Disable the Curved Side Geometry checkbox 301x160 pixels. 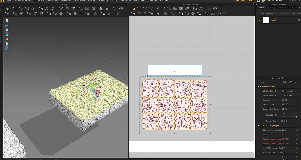pyautogui.click(x=283, y=109)
